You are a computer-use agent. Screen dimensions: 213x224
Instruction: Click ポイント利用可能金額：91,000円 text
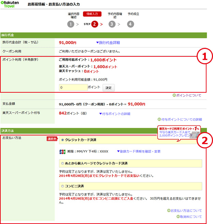[83, 80]
